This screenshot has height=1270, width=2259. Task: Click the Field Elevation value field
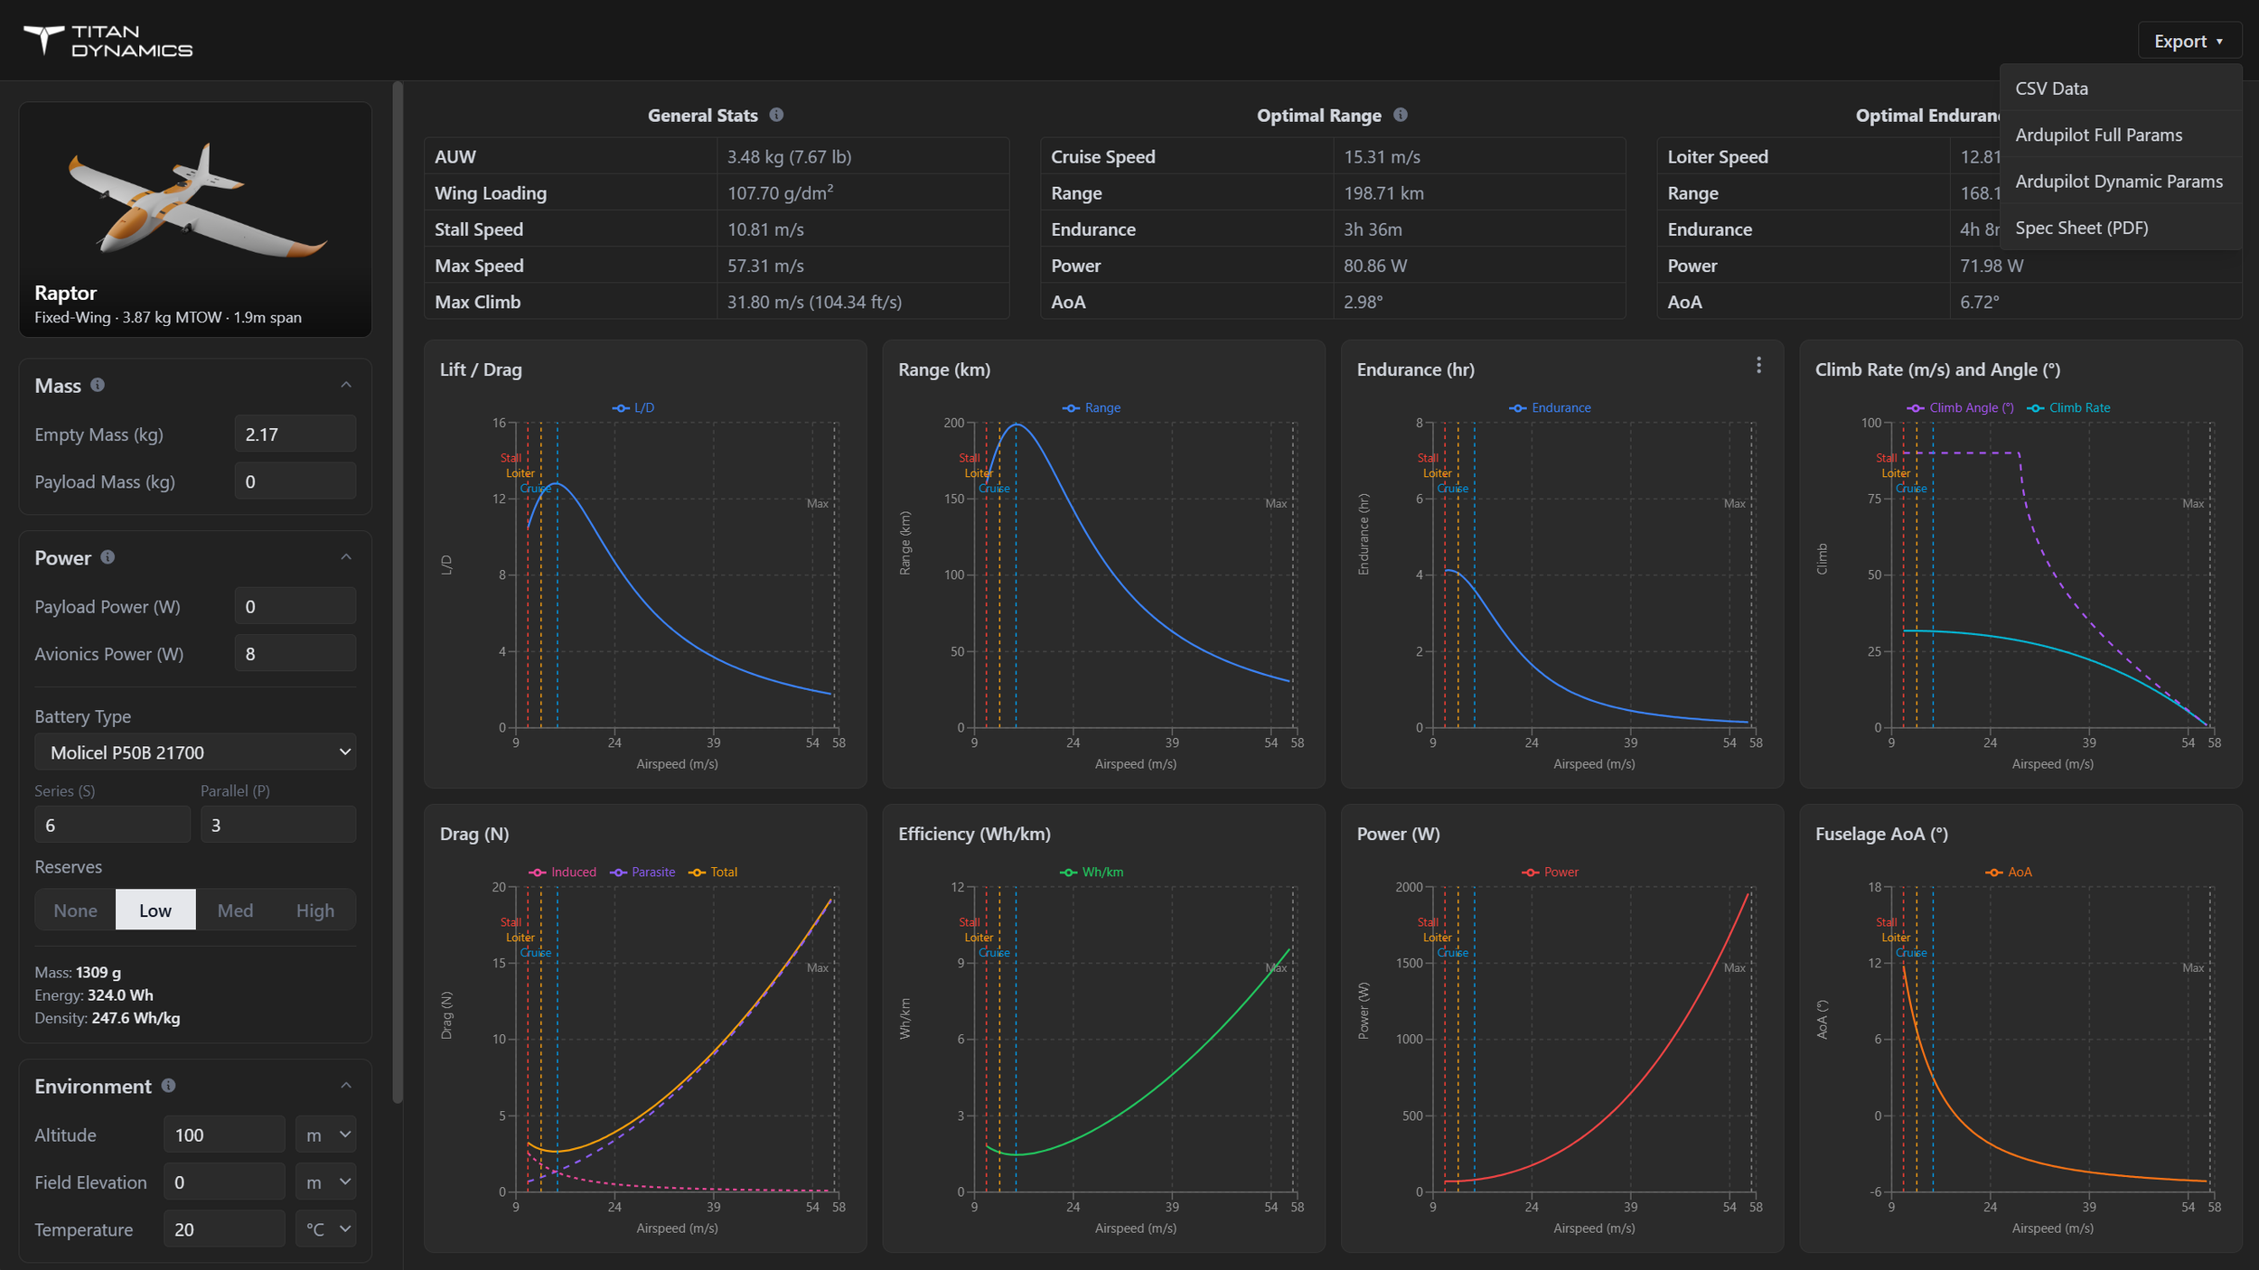pos(224,1182)
